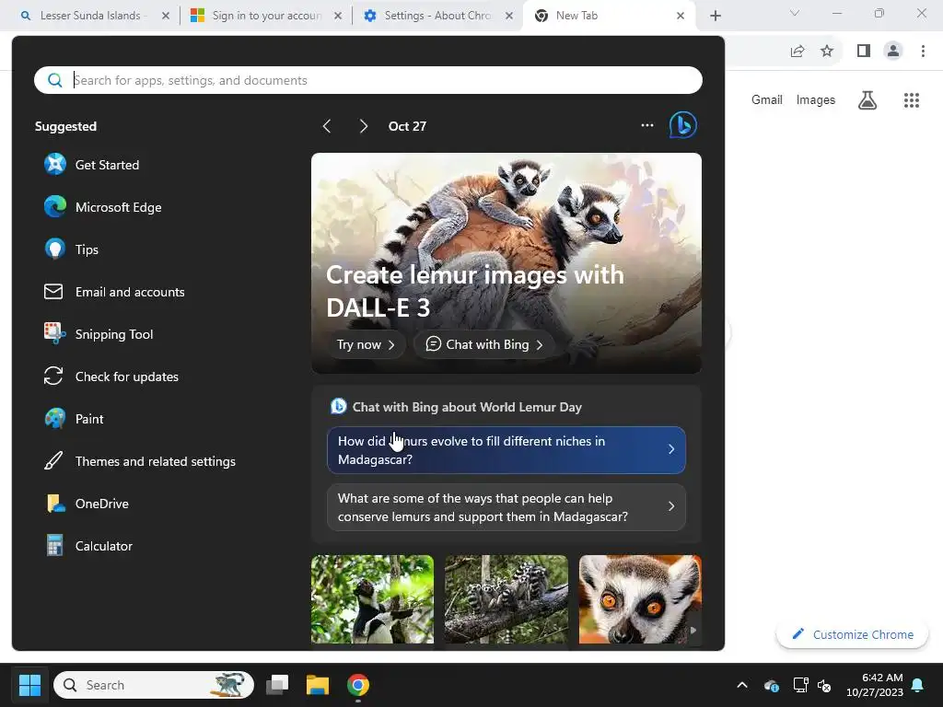Click Chat with Bing about World Lemur Day heading

(x=467, y=407)
